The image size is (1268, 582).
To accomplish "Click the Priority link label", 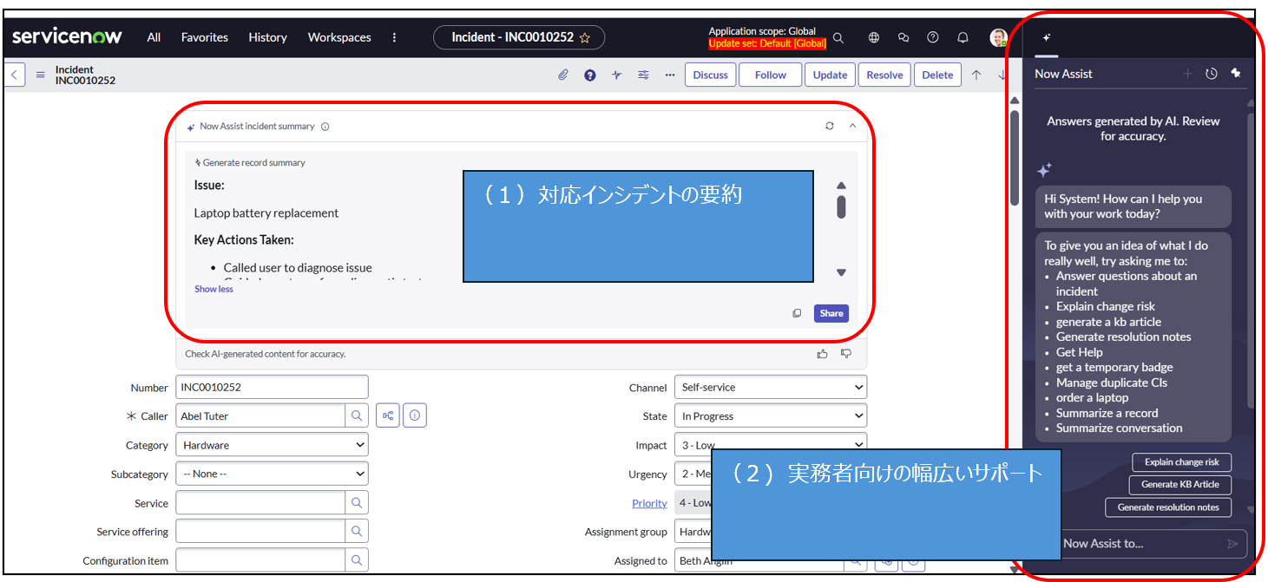I will coord(649,503).
